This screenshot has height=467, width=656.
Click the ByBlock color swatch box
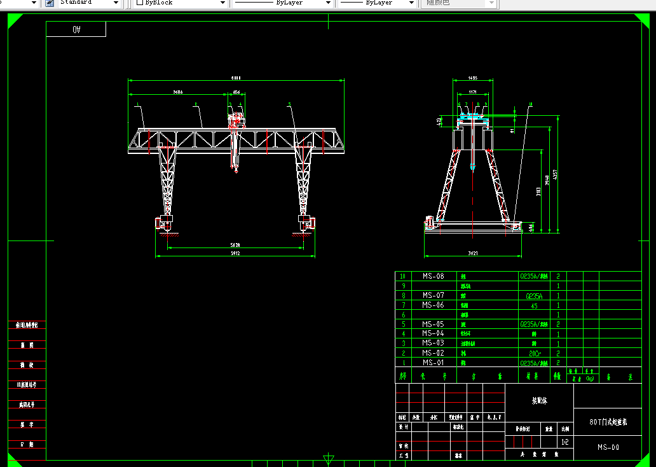click(140, 3)
